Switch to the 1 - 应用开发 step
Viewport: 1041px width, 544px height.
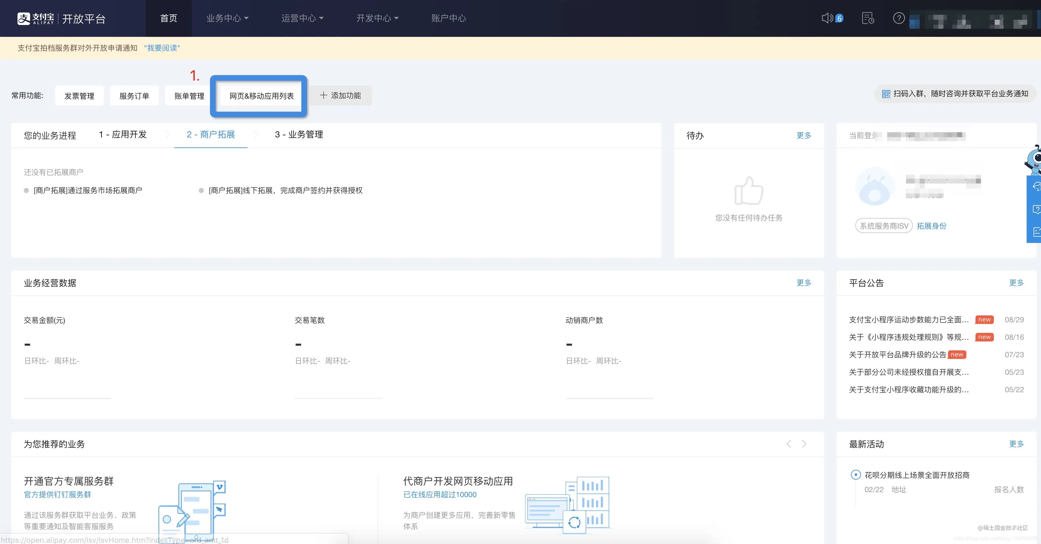click(x=123, y=134)
